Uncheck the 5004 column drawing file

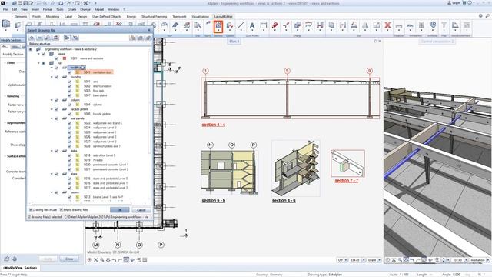click(70, 105)
